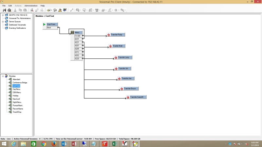The image size is (262, 147).
Task: Open the Campaign Editor toolbar icon
Action: coord(65,10)
